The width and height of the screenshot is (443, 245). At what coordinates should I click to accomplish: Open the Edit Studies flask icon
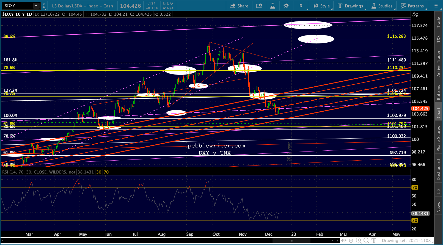(273, 6)
